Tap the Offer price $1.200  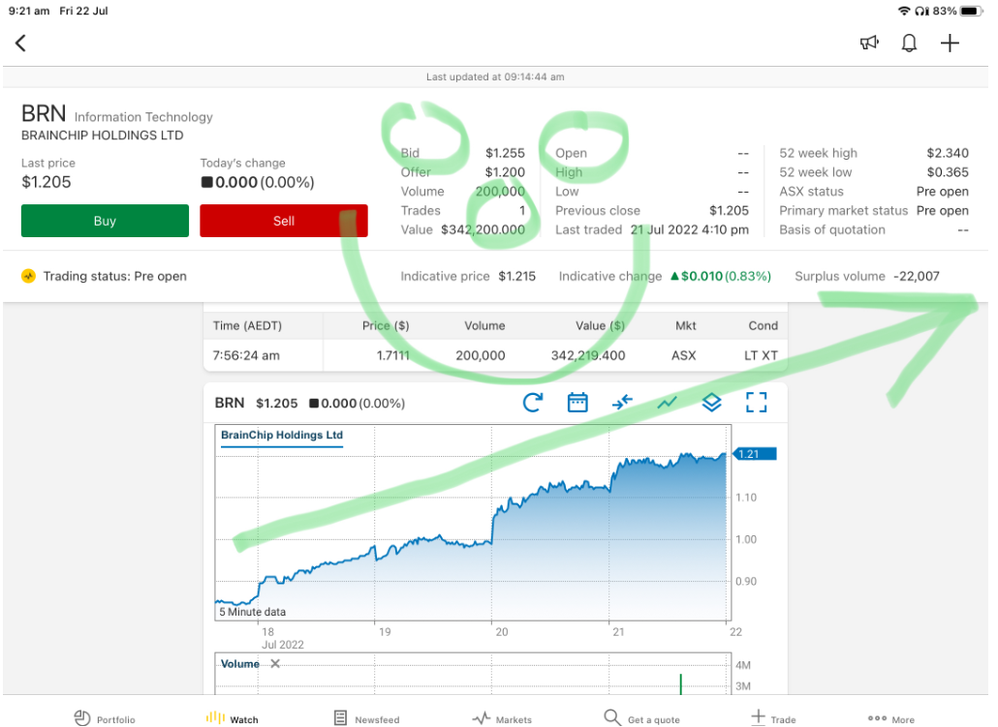point(505,172)
